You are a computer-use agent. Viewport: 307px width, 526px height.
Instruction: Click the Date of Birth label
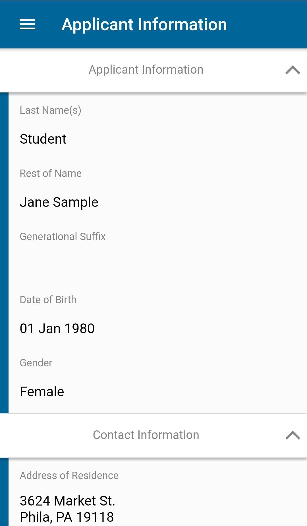(x=48, y=300)
